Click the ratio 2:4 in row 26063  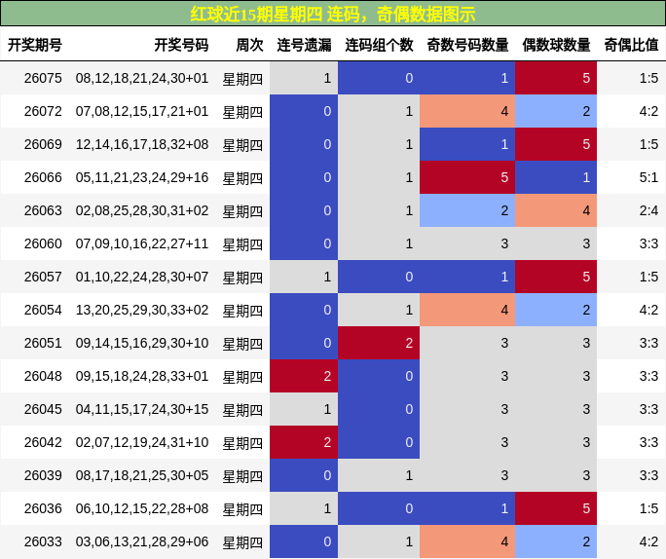(x=648, y=210)
